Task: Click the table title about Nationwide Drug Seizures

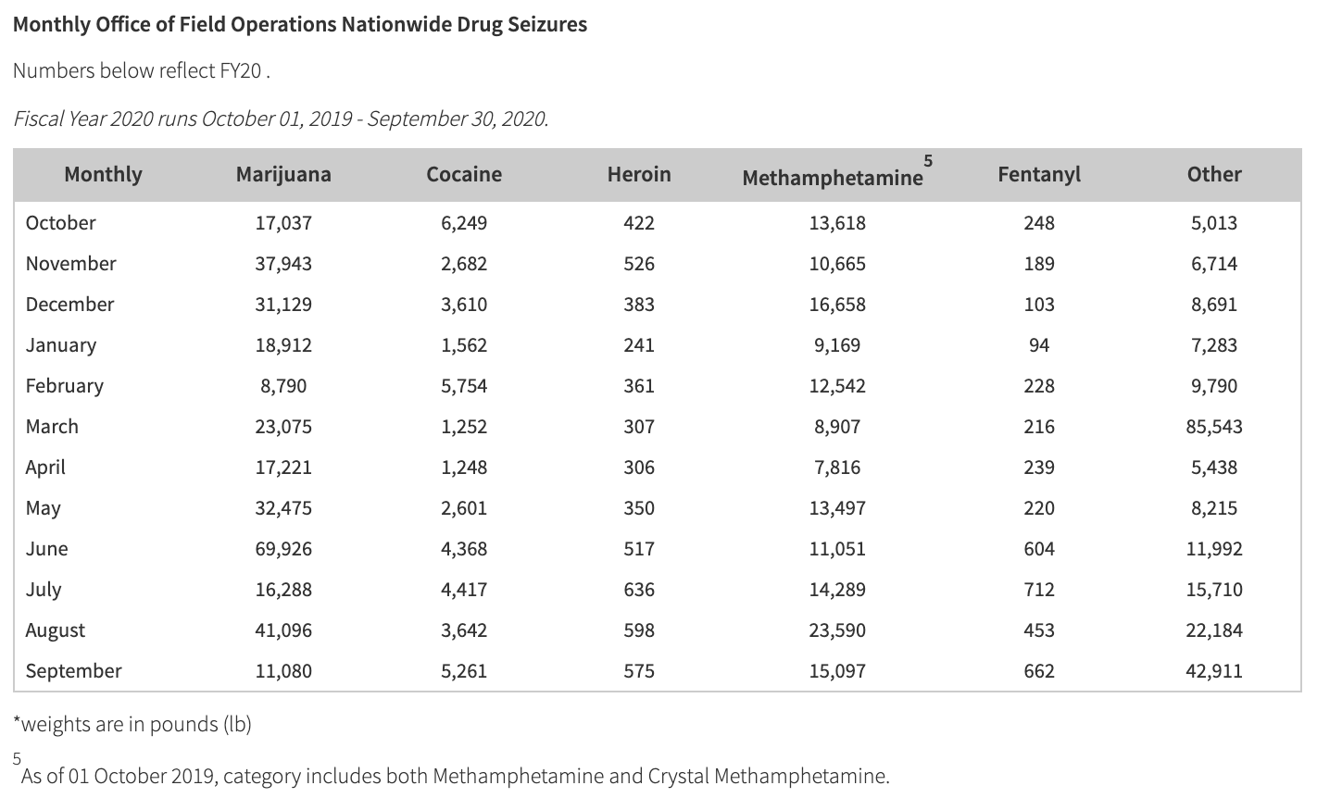Action: 300,24
